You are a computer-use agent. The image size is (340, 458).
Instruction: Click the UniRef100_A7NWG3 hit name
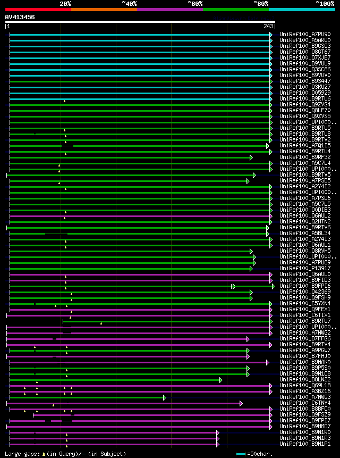click(305, 397)
